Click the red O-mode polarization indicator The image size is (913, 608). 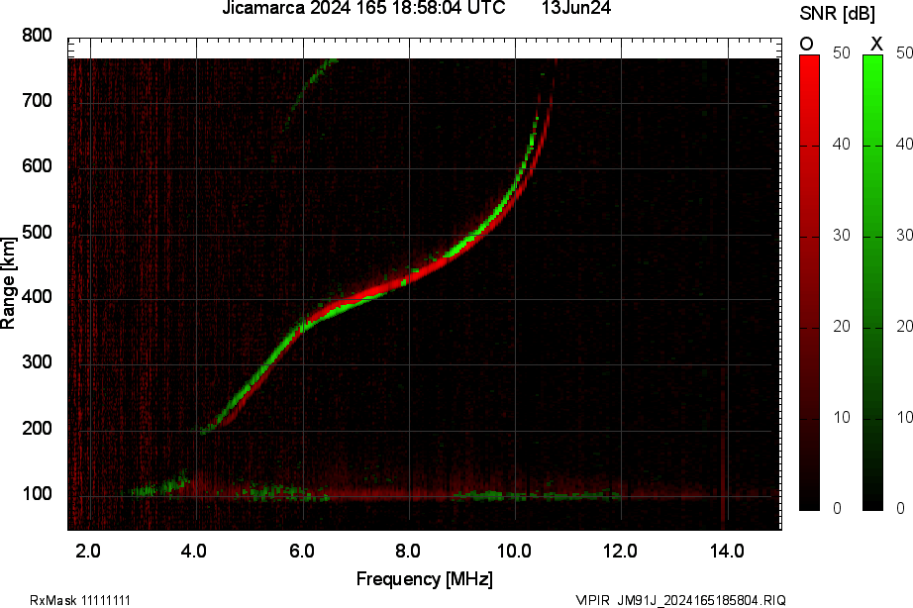click(808, 44)
